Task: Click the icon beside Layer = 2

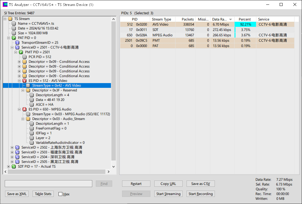Action: [x=32, y=138]
